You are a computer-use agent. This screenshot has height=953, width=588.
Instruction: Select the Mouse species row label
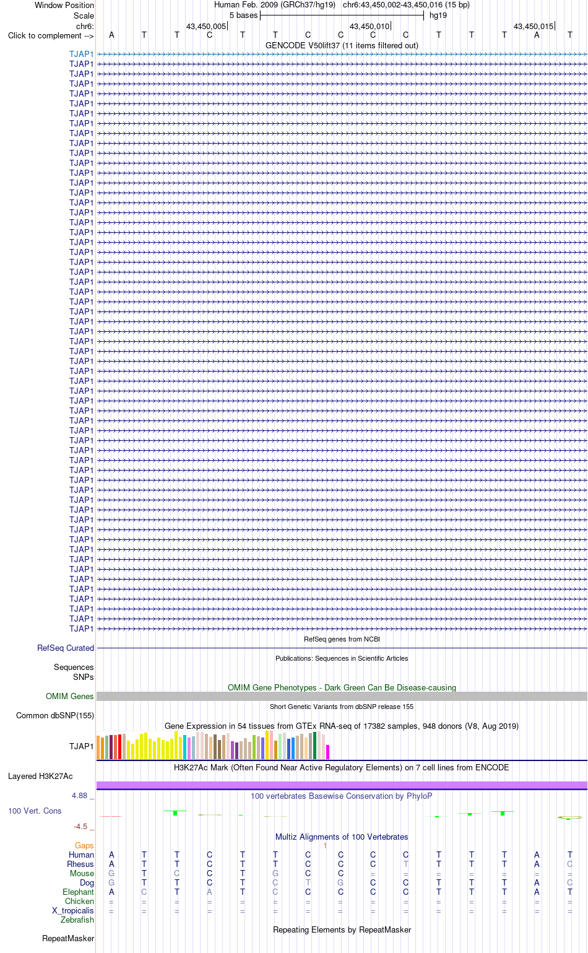click(82, 873)
